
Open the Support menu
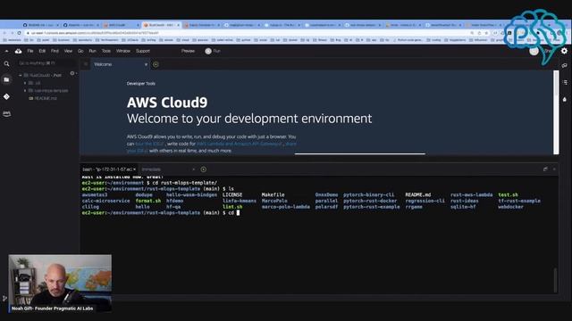click(143, 52)
